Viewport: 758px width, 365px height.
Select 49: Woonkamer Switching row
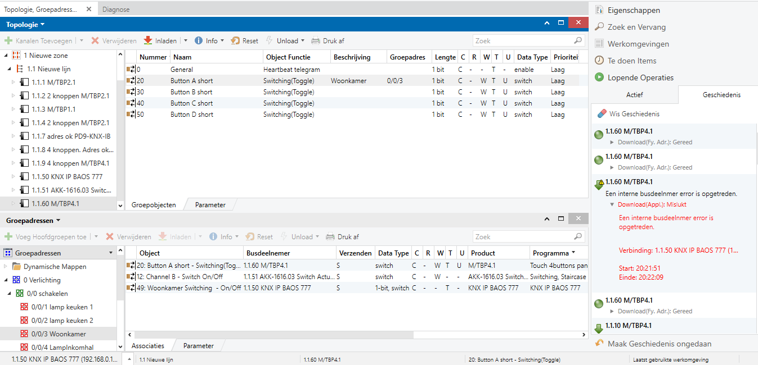point(356,288)
